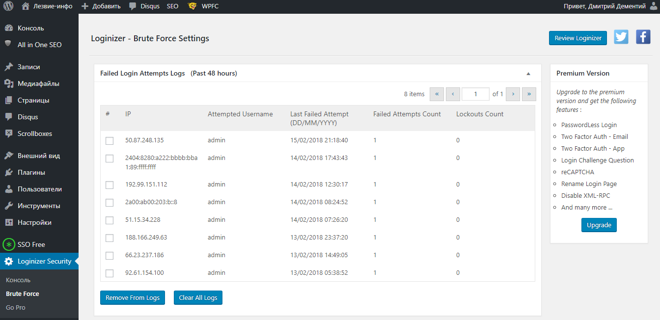This screenshot has height=320, width=660.
Task: Check the row for IP 92.61.154.100
Action: [x=110, y=273]
